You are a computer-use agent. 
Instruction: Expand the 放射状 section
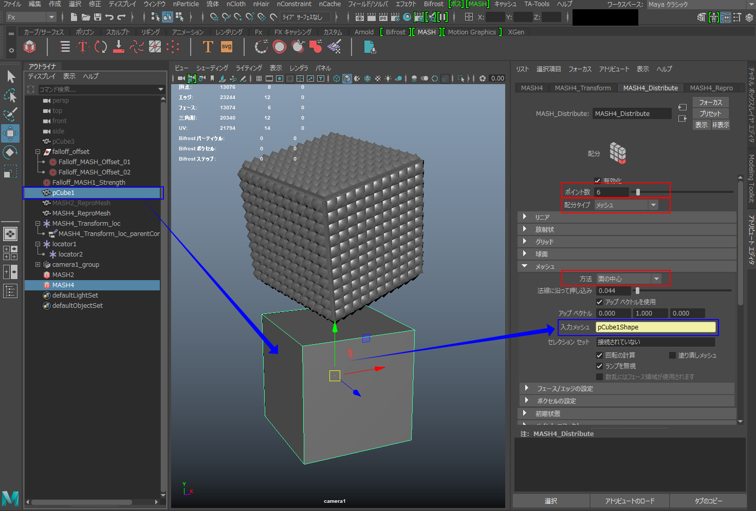tap(627, 229)
